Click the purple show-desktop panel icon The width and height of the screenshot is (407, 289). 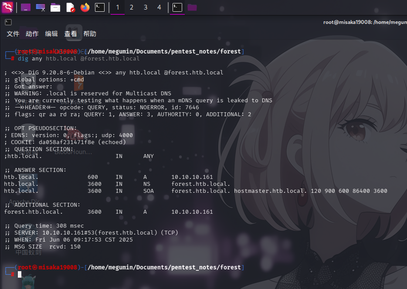[x=26, y=7]
